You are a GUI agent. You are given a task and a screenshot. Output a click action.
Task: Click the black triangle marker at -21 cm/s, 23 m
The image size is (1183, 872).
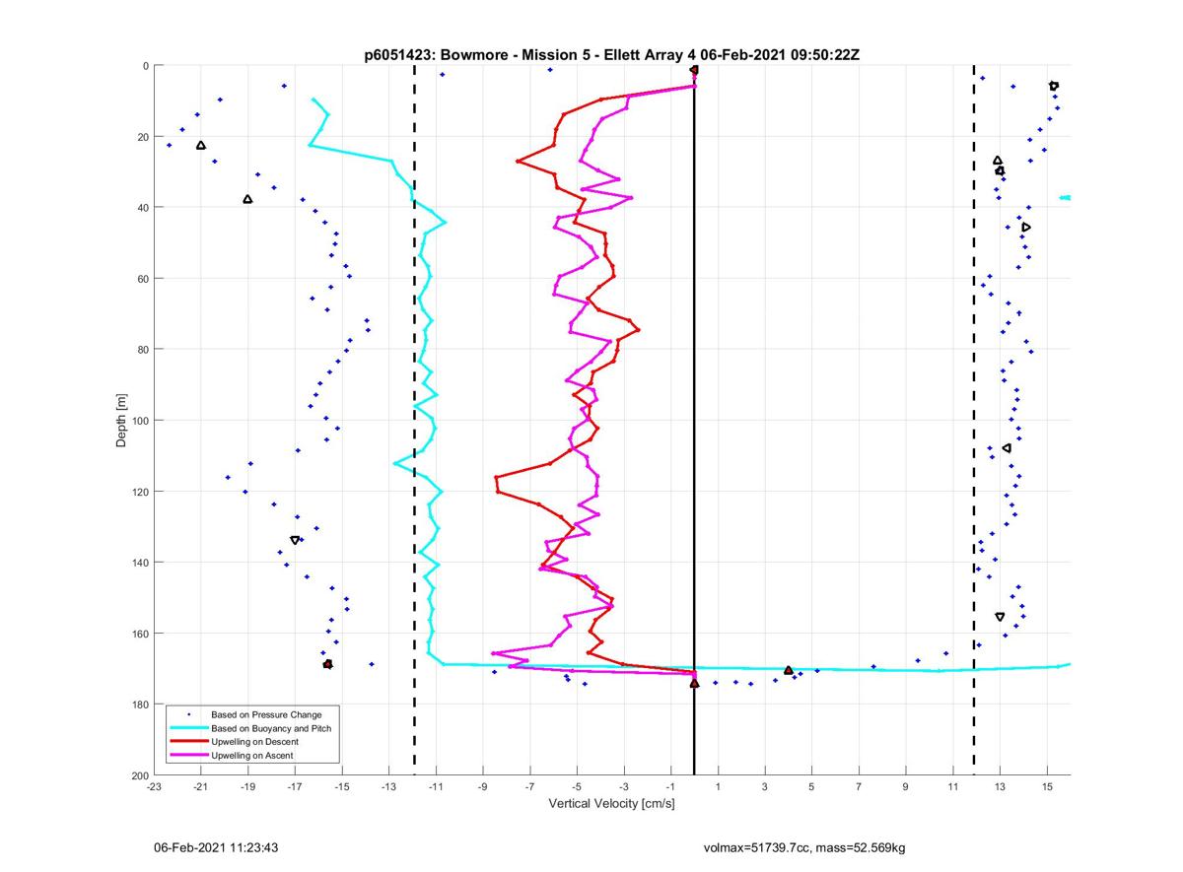click(x=201, y=146)
